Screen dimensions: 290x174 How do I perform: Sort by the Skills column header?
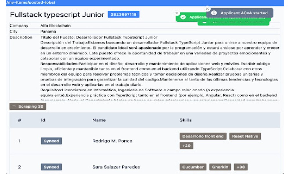click(x=185, y=120)
